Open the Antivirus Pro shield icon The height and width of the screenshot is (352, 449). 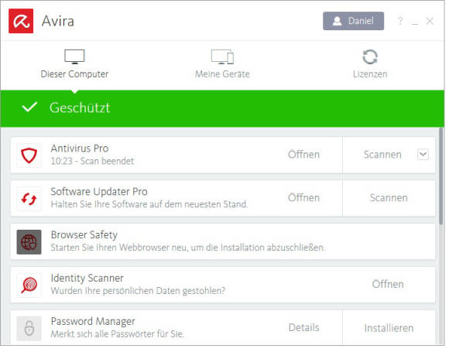[x=29, y=157]
